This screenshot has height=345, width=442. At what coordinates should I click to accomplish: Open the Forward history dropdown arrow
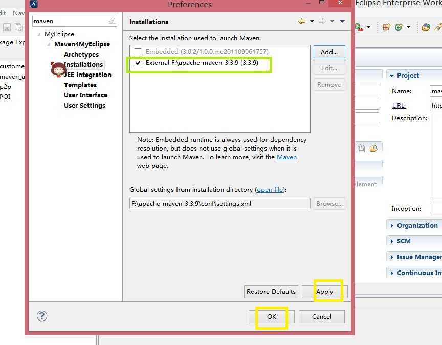tap(333, 21)
